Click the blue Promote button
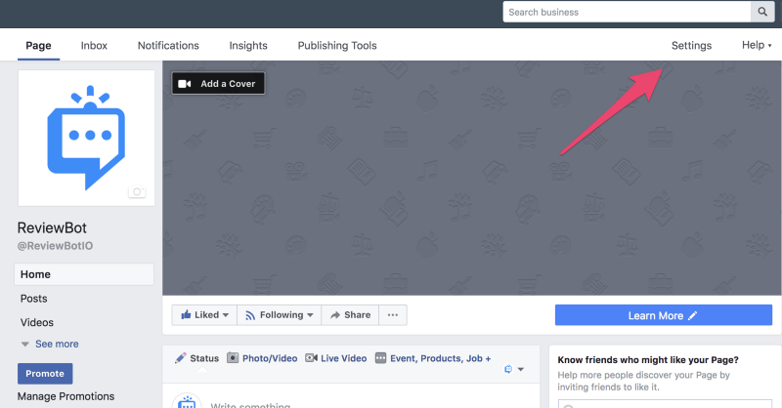Image resolution: width=782 pixels, height=408 pixels. (45, 373)
